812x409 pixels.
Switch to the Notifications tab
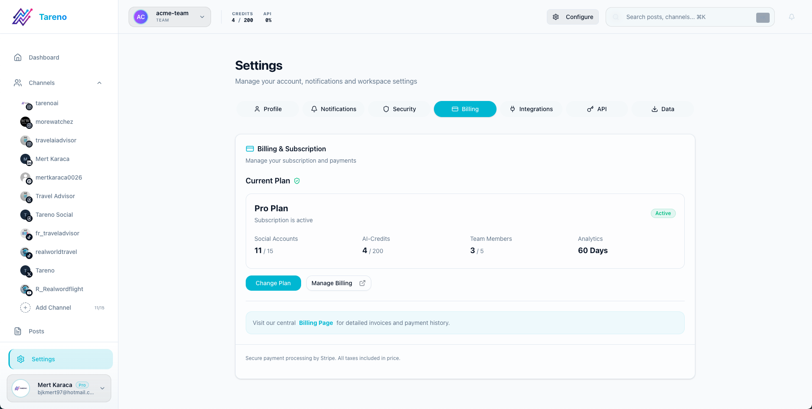point(333,109)
